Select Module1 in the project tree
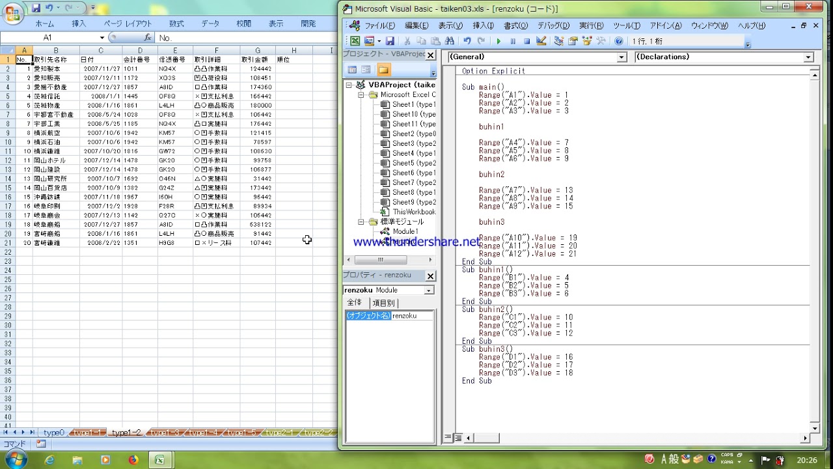The image size is (833, 469). point(405,231)
